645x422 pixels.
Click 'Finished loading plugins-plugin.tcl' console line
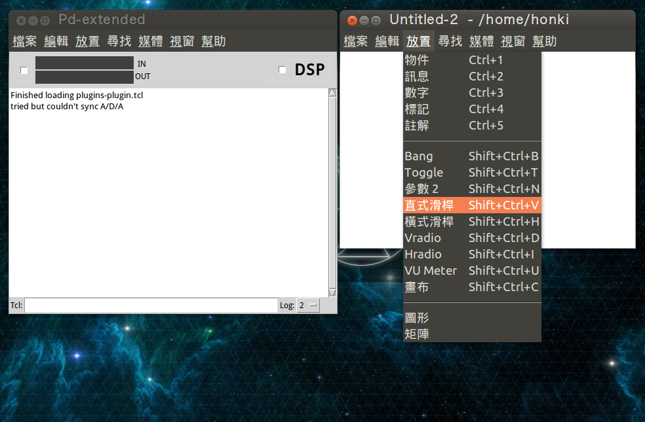point(77,96)
